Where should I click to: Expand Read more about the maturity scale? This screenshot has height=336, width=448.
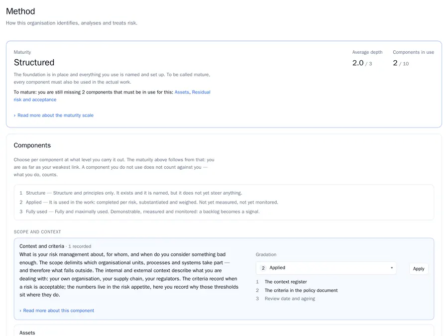point(54,115)
